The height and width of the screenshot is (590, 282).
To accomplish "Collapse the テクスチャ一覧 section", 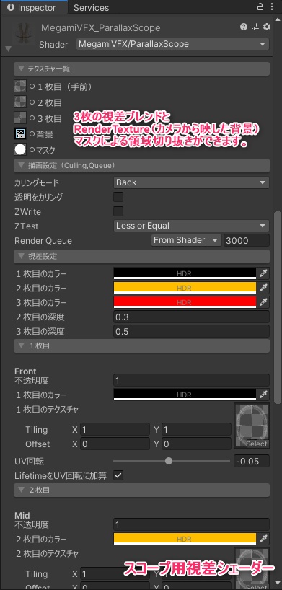I will 141,69.
